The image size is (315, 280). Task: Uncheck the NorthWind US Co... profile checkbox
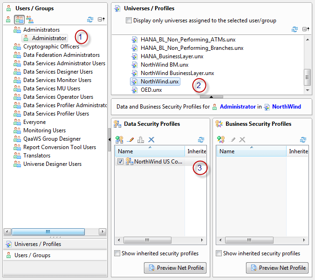pyautogui.click(x=121, y=162)
